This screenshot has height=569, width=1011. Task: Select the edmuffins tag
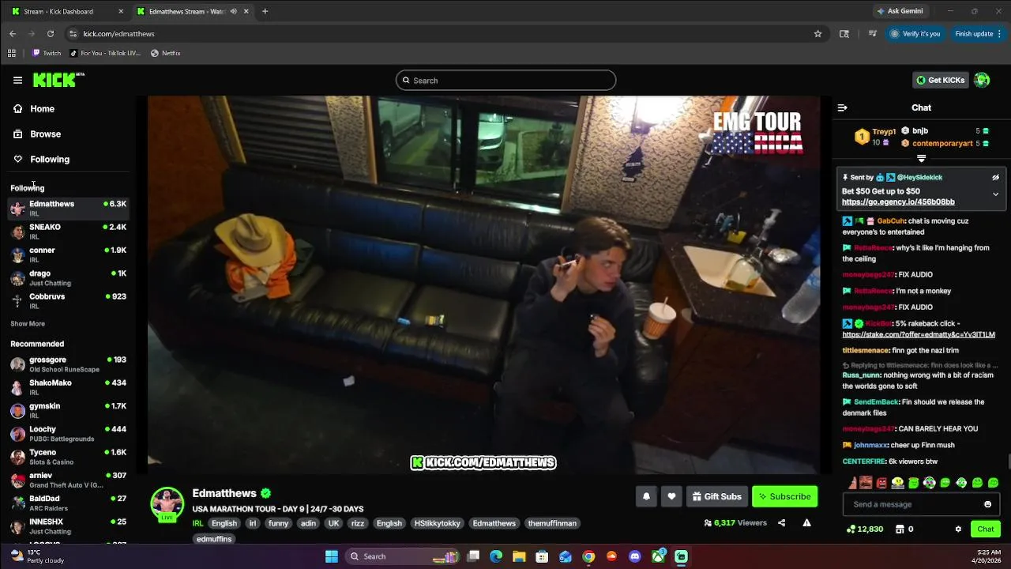(214, 539)
